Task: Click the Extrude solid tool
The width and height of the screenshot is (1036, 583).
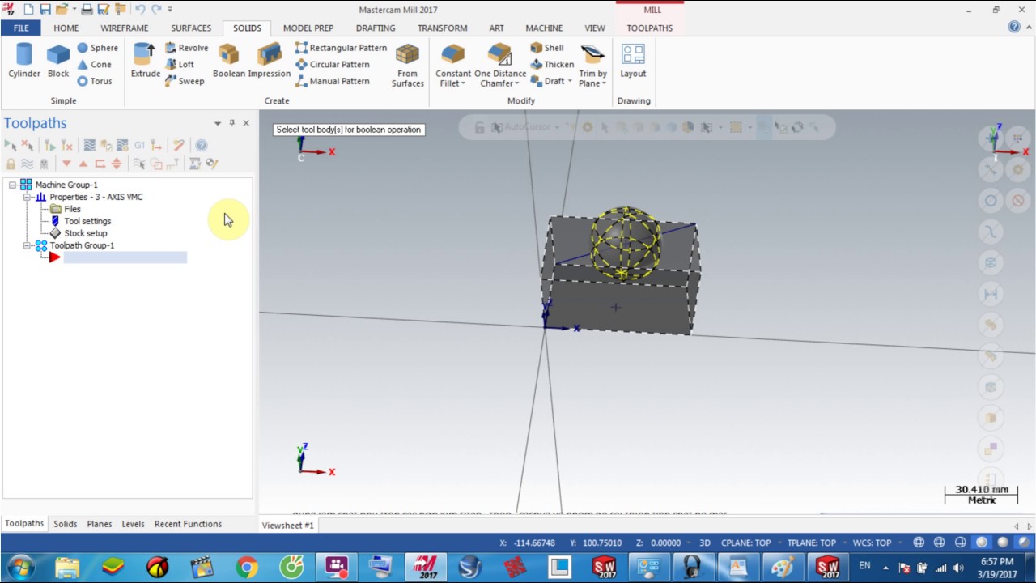Action: [146, 61]
